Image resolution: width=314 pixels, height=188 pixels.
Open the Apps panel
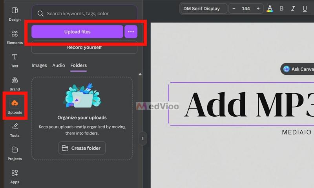tap(15, 177)
